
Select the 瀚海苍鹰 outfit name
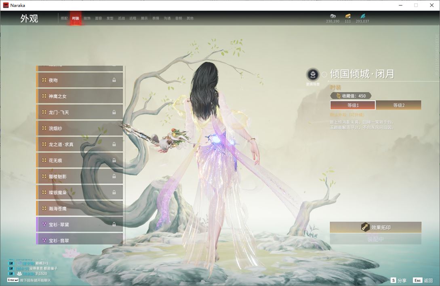pyautogui.click(x=57, y=208)
